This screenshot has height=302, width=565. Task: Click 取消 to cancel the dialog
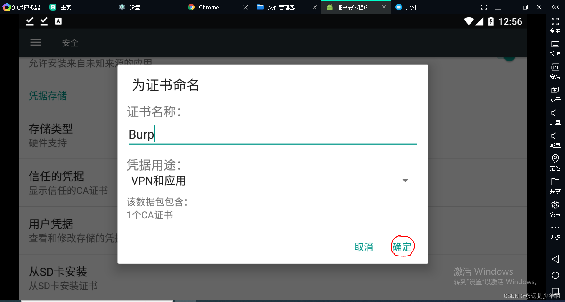[364, 247]
